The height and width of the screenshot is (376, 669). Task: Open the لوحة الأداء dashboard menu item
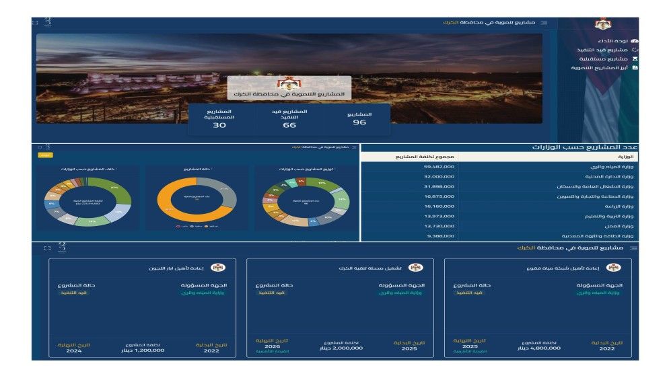612,41
